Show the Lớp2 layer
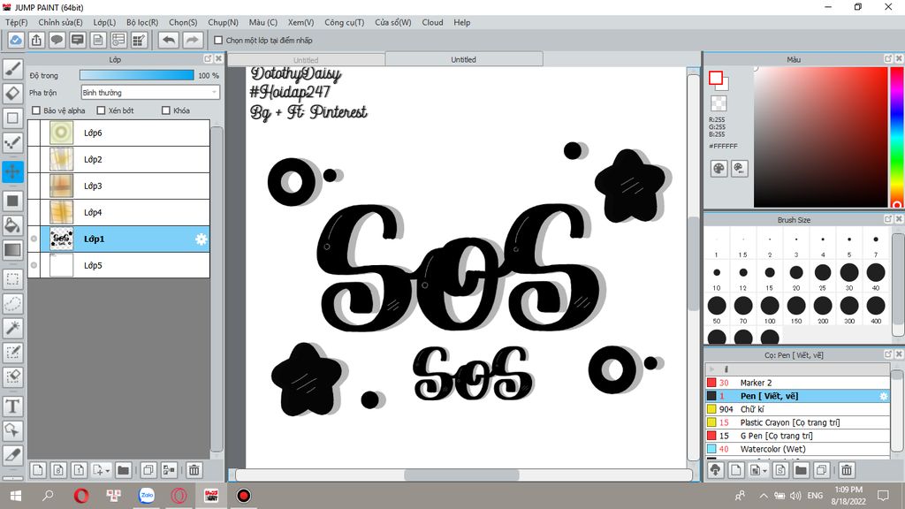905x509 pixels. click(34, 159)
